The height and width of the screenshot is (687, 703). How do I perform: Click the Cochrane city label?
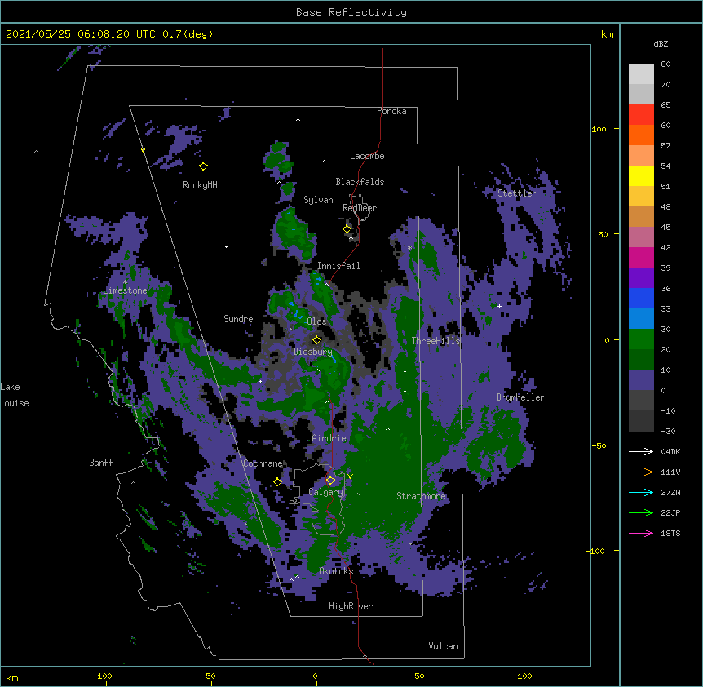(x=263, y=463)
